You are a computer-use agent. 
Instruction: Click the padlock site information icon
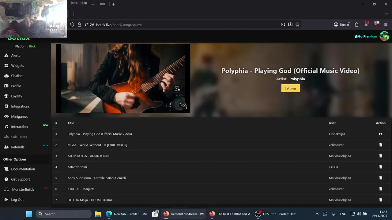[x=79, y=24]
